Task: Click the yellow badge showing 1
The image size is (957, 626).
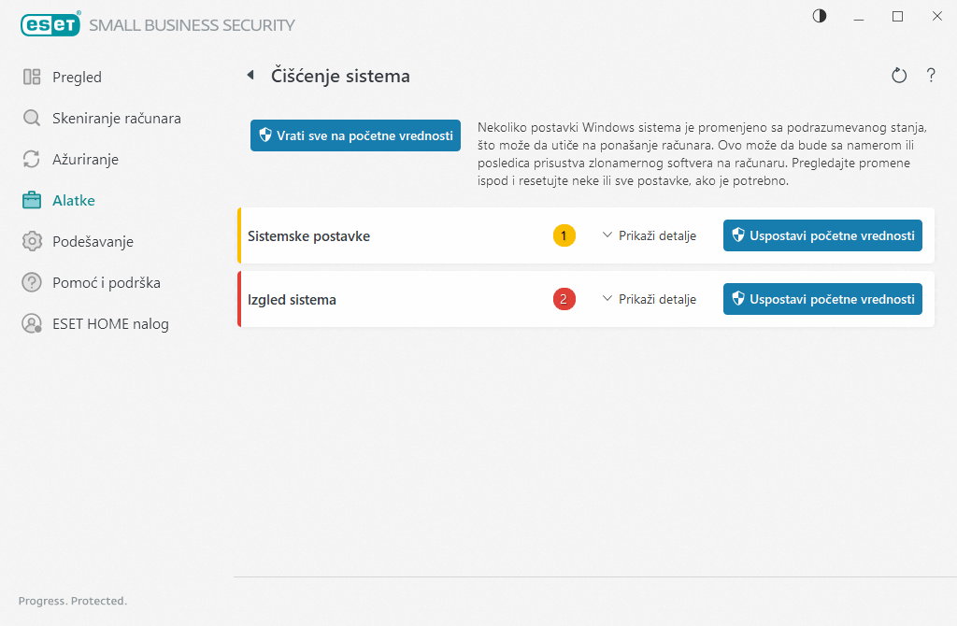Action: (x=564, y=236)
